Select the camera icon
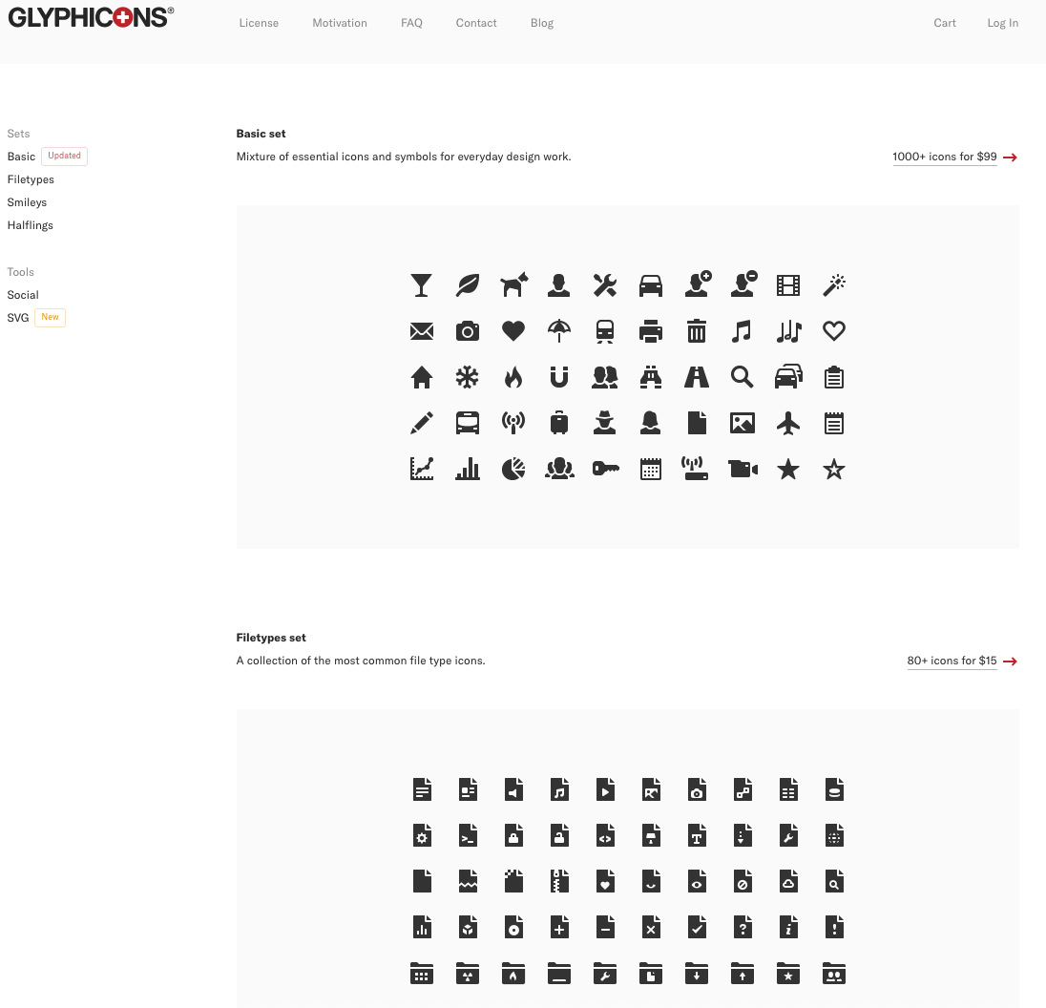The image size is (1046, 1008). click(467, 331)
